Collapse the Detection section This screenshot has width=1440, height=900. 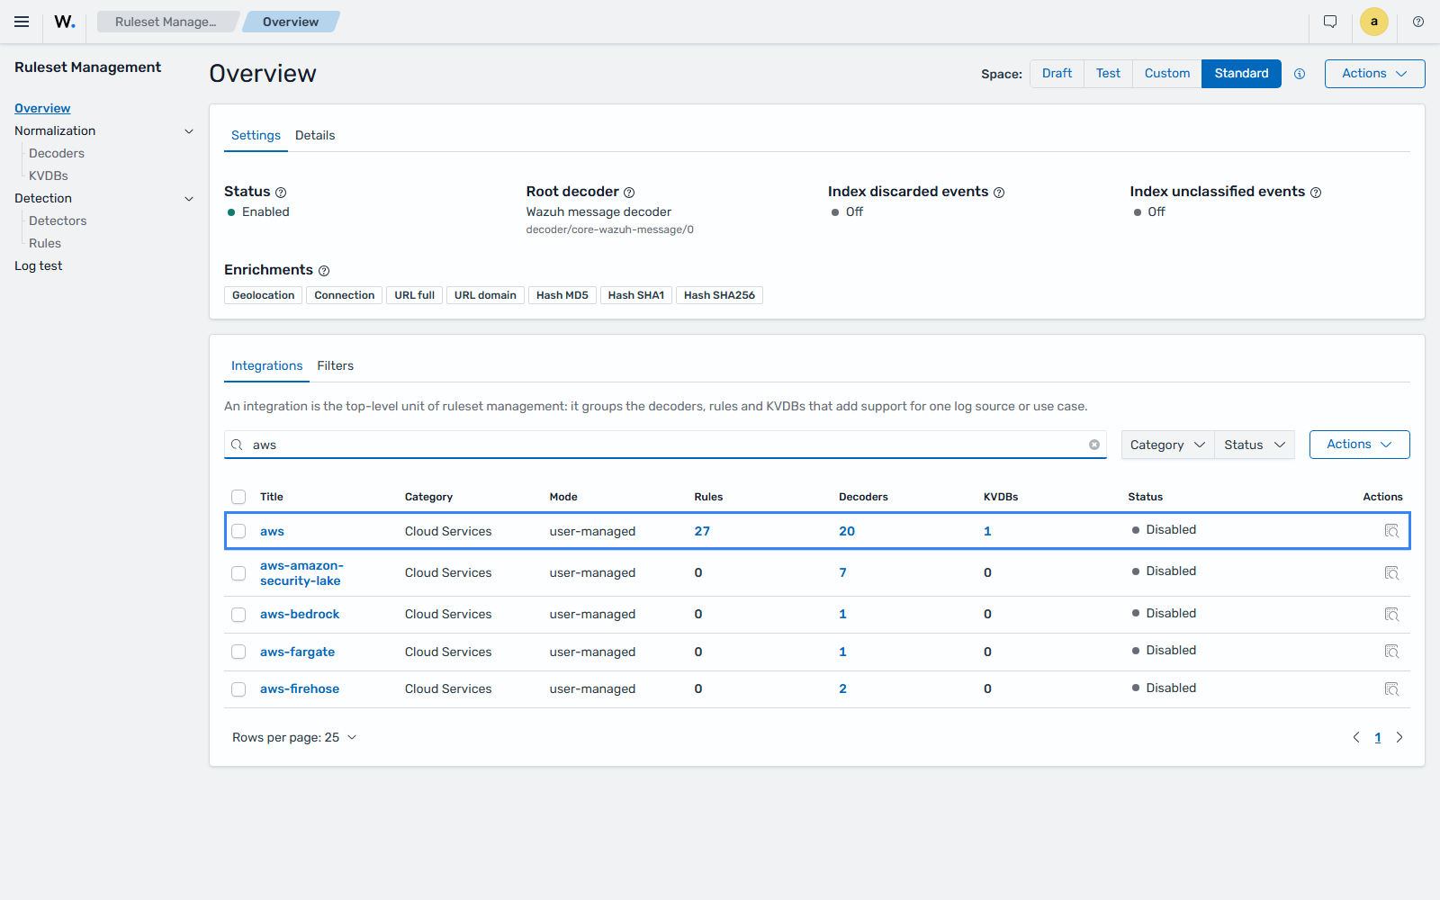click(x=189, y=199)
